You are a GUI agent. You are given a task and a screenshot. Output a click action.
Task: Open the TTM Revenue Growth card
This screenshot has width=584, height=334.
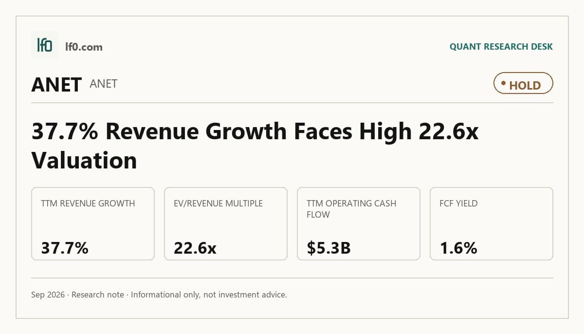tap(93, 223)
